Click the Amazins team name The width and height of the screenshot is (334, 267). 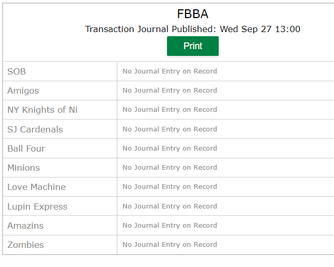25,226
